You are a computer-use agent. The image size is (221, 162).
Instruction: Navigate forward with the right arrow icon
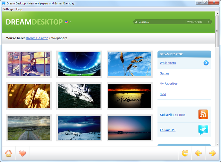click(x=212, y=153)
